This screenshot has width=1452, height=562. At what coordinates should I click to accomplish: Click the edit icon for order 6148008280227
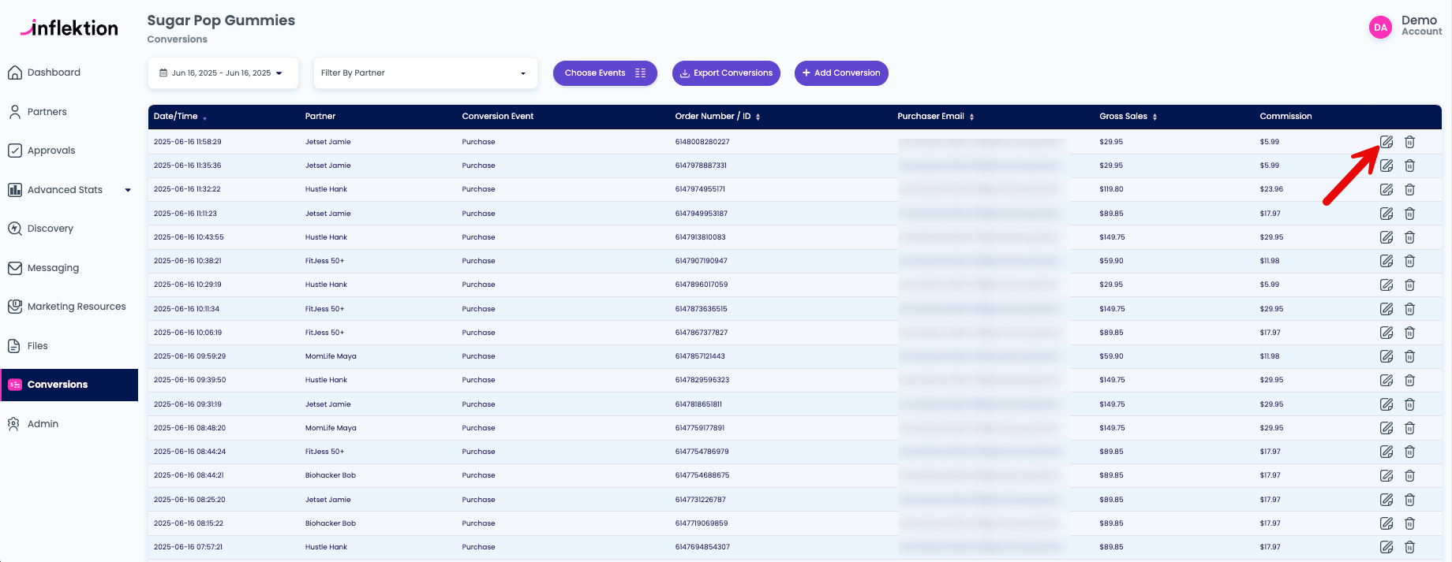[1387, 142]
